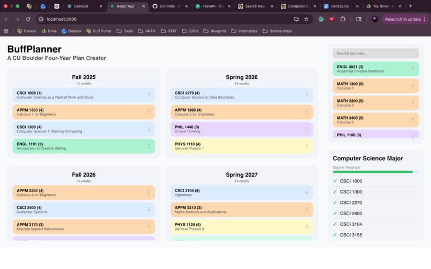Screen dimensions: 431x269
Task: Close the React App tab
Action: pyautogui.click(x=143, y=6)
